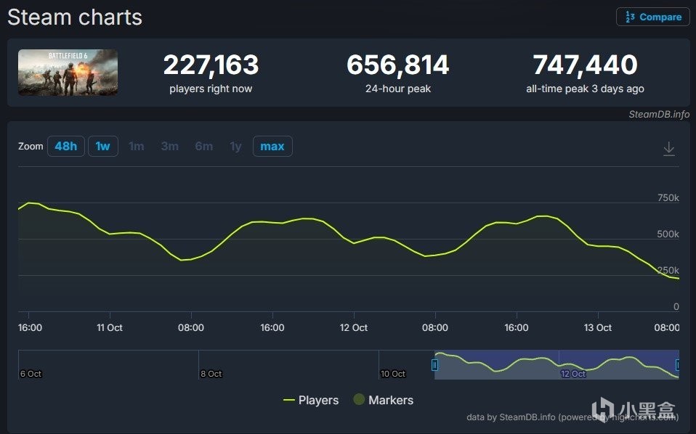Image resolution: width=696 pixels, height=434 pixels.
Task: Click the right navigator range handle
Action: point(677,365)
